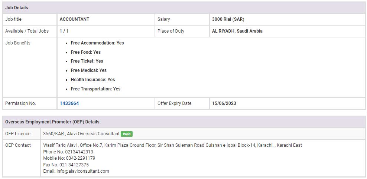Screen dimensions: 367x179
Task: Click the 3000 Rial (SAR) salary value
Action: (228, 19)
